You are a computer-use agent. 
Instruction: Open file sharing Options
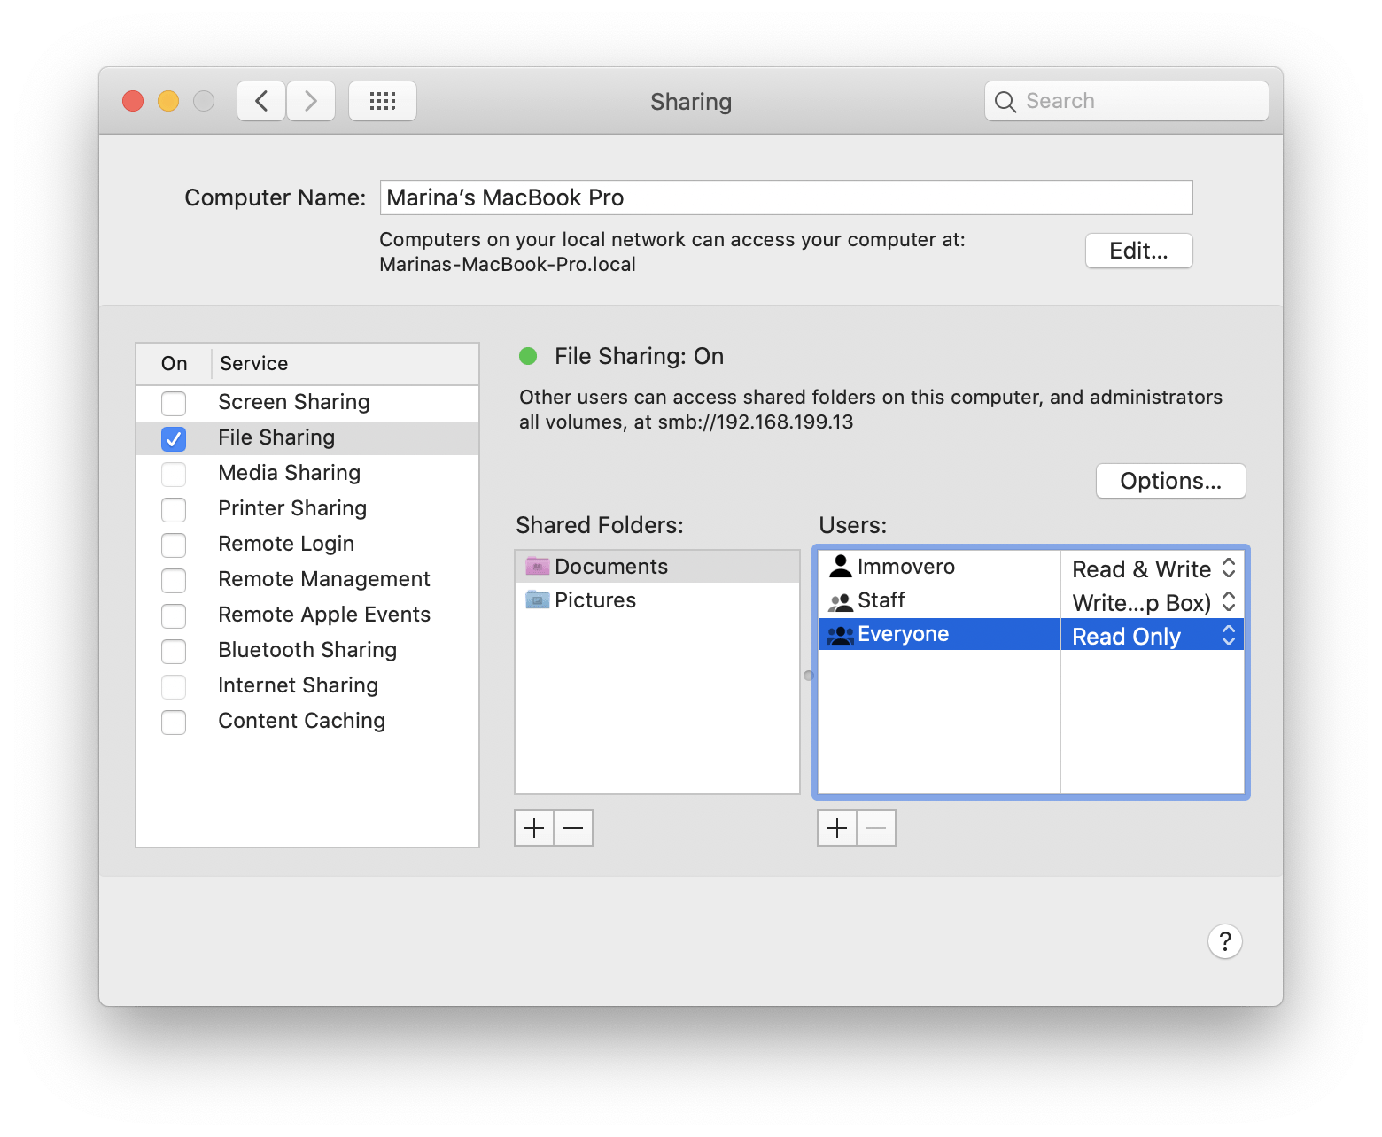coord(1170,481)
